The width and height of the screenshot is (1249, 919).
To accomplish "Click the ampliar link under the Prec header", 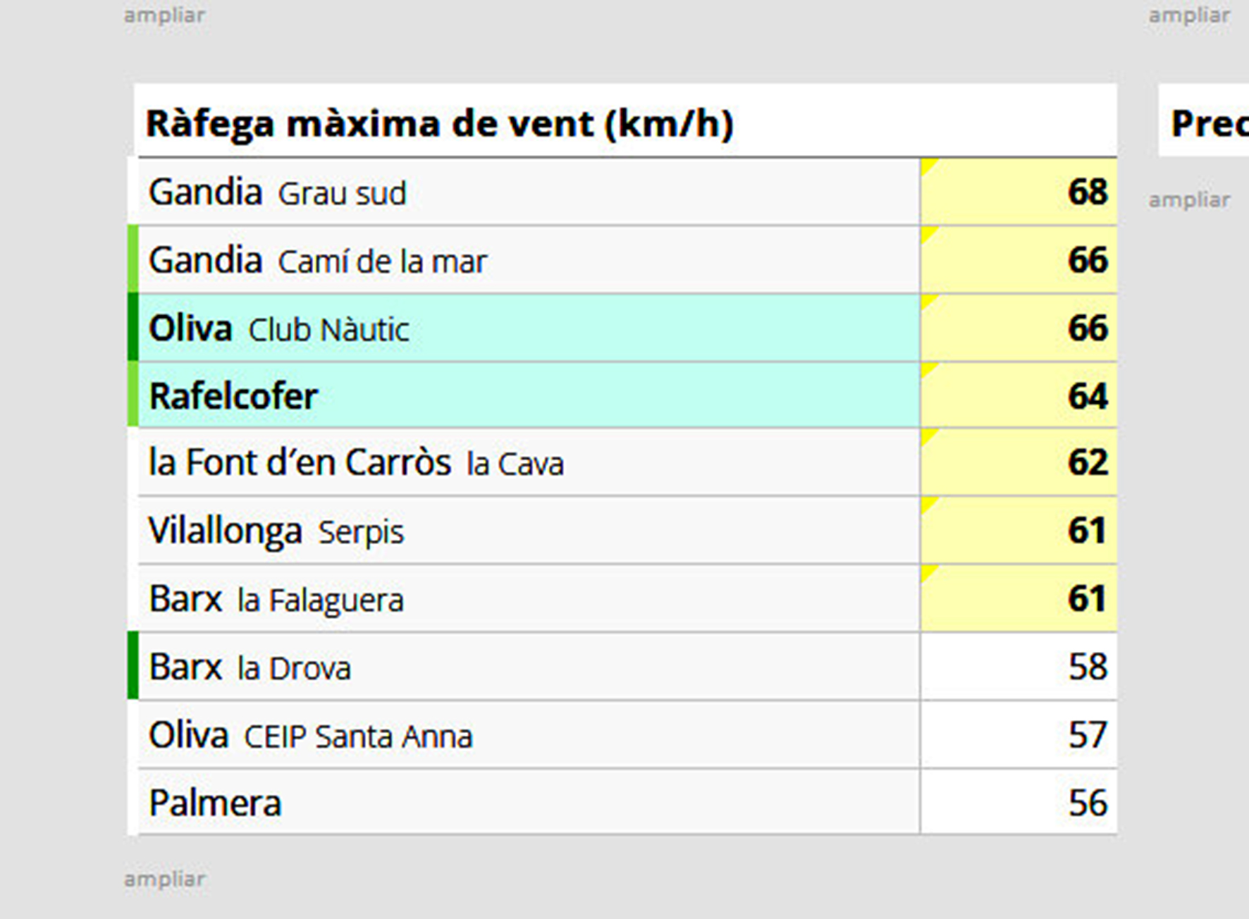I will point(1190,199).
